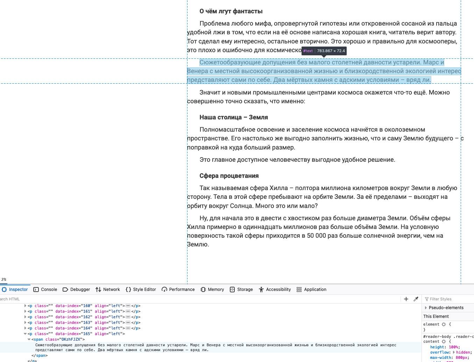Click the ellipsis badge in data-index 160 row

[x=128, y=306]
